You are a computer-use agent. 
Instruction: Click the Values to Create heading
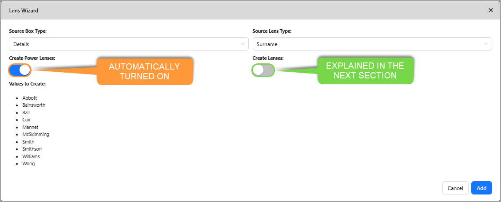28,84
